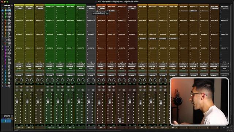Solo the first green channel strip
This screenshot has height=132, width=234.
[x=48, y=90]
